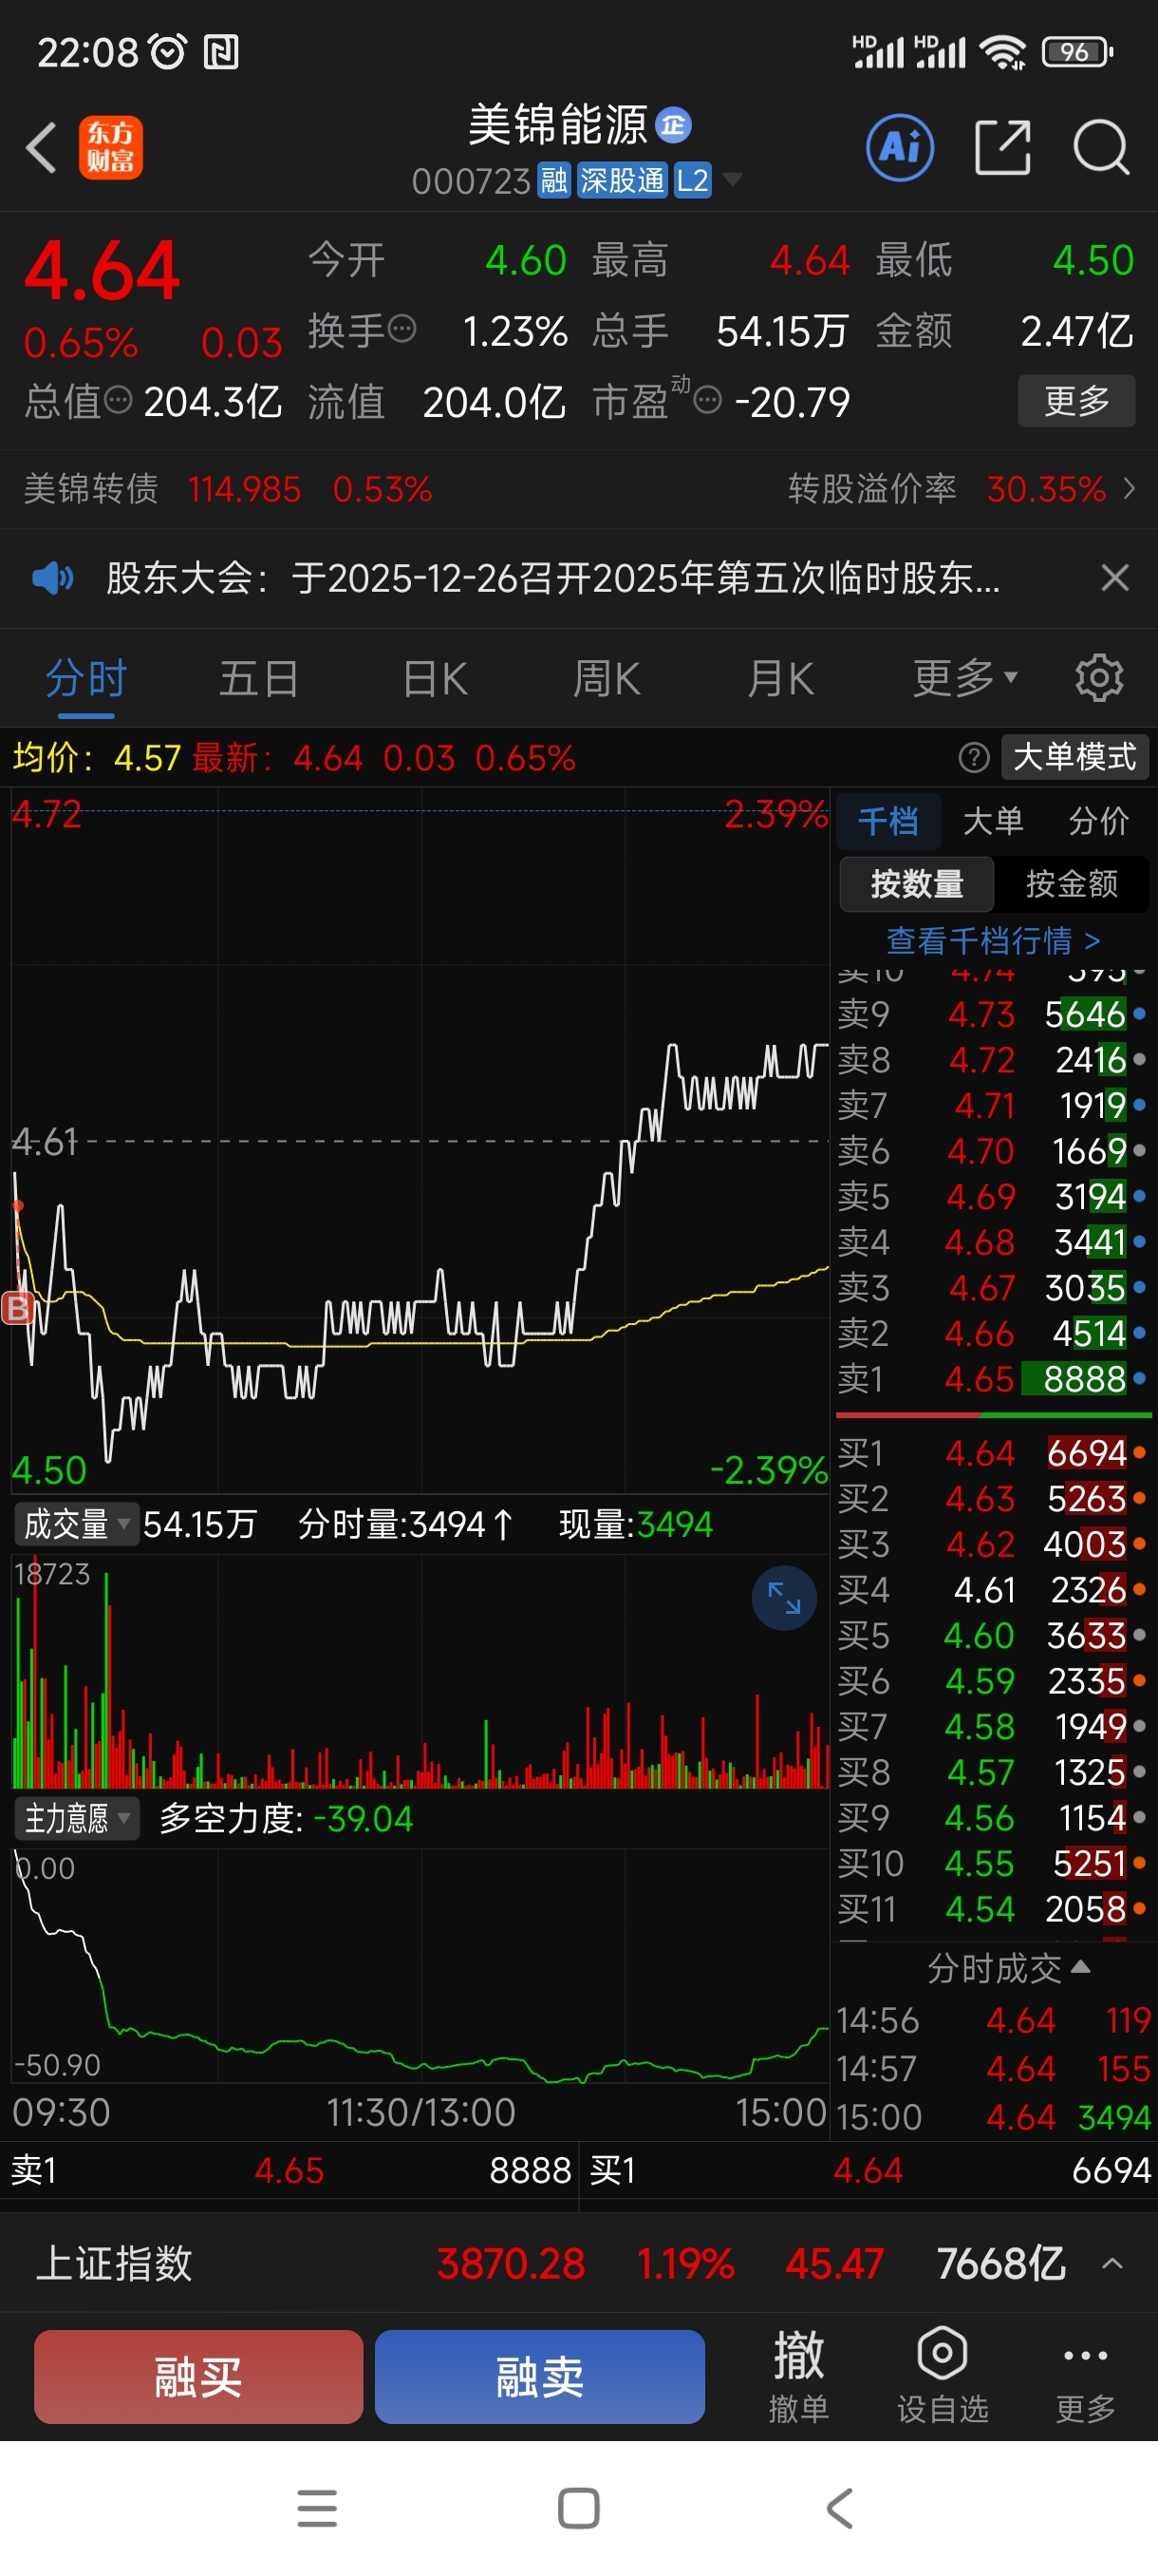This screenshot has height=2576, width=1158.
Task: Tap the blue enterprise badge beside 美锦能源
Action: [673, 125]
